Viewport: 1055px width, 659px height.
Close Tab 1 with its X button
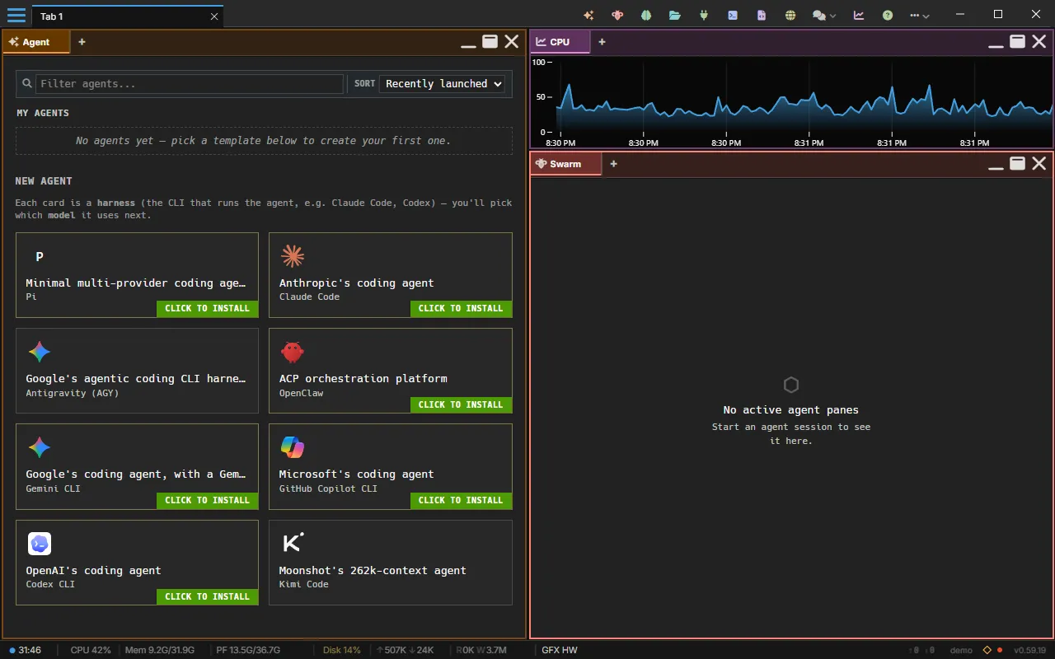pos(214,16)
